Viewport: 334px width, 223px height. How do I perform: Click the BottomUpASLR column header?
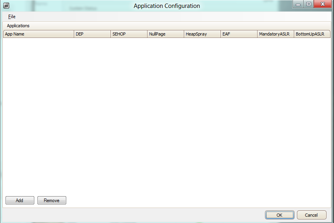(x=312, y=34)
